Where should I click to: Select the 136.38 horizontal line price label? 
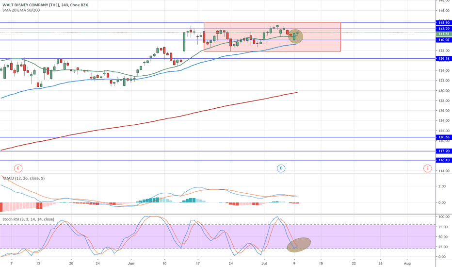point(444,58)
